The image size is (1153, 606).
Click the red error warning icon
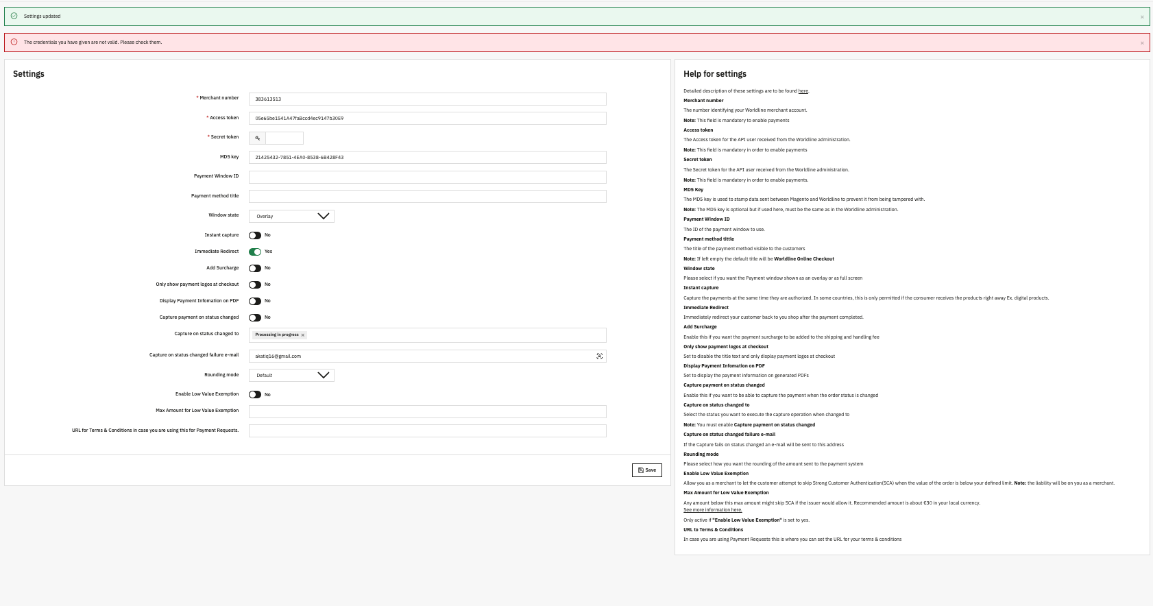14,42
